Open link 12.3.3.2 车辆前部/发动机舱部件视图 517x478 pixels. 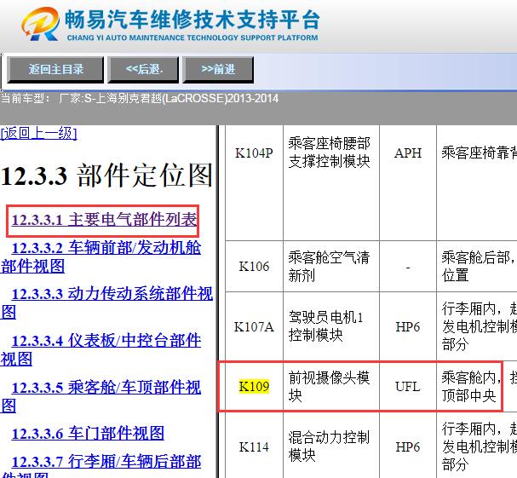tap(101, 257)
